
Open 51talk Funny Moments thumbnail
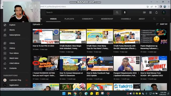click(127, 36)
